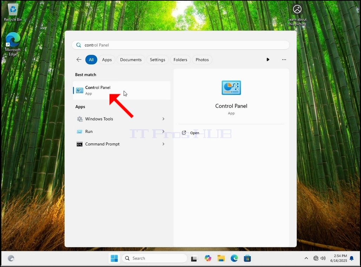Open the Recycle Bin desktop icon

pyautogui.click(x=13, y=13)
